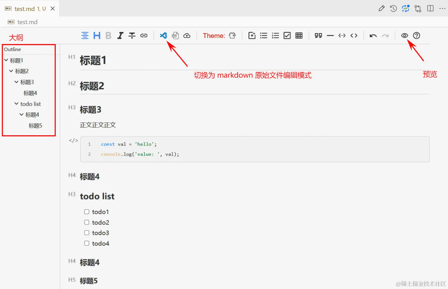
Task: Select the test.md editor tab
Action: 27,8
